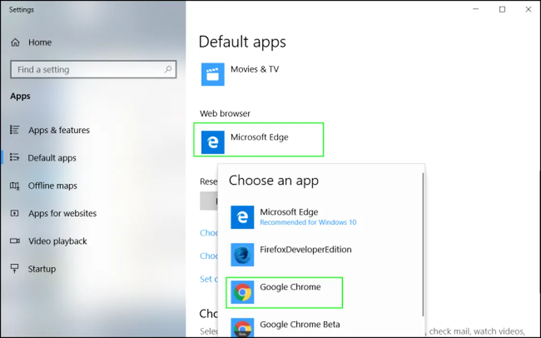Click the search magnifier in Find a setting
The image size is (541, 338).
click(168, 70)
